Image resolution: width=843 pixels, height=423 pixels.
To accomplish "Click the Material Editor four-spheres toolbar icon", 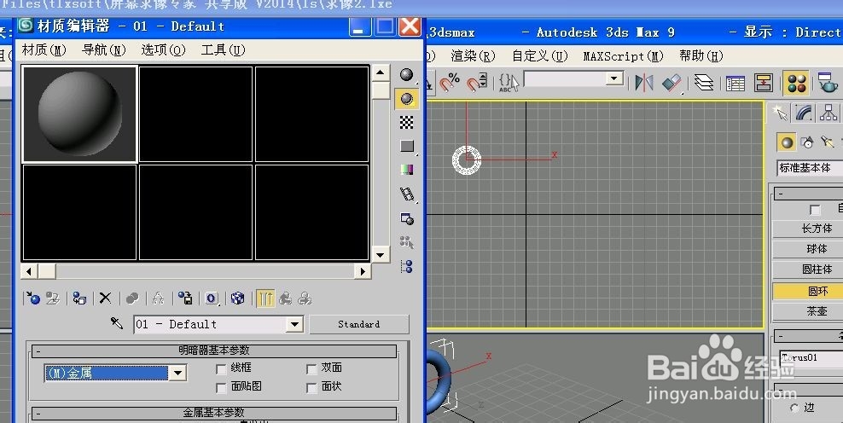I will click(797, 82).
